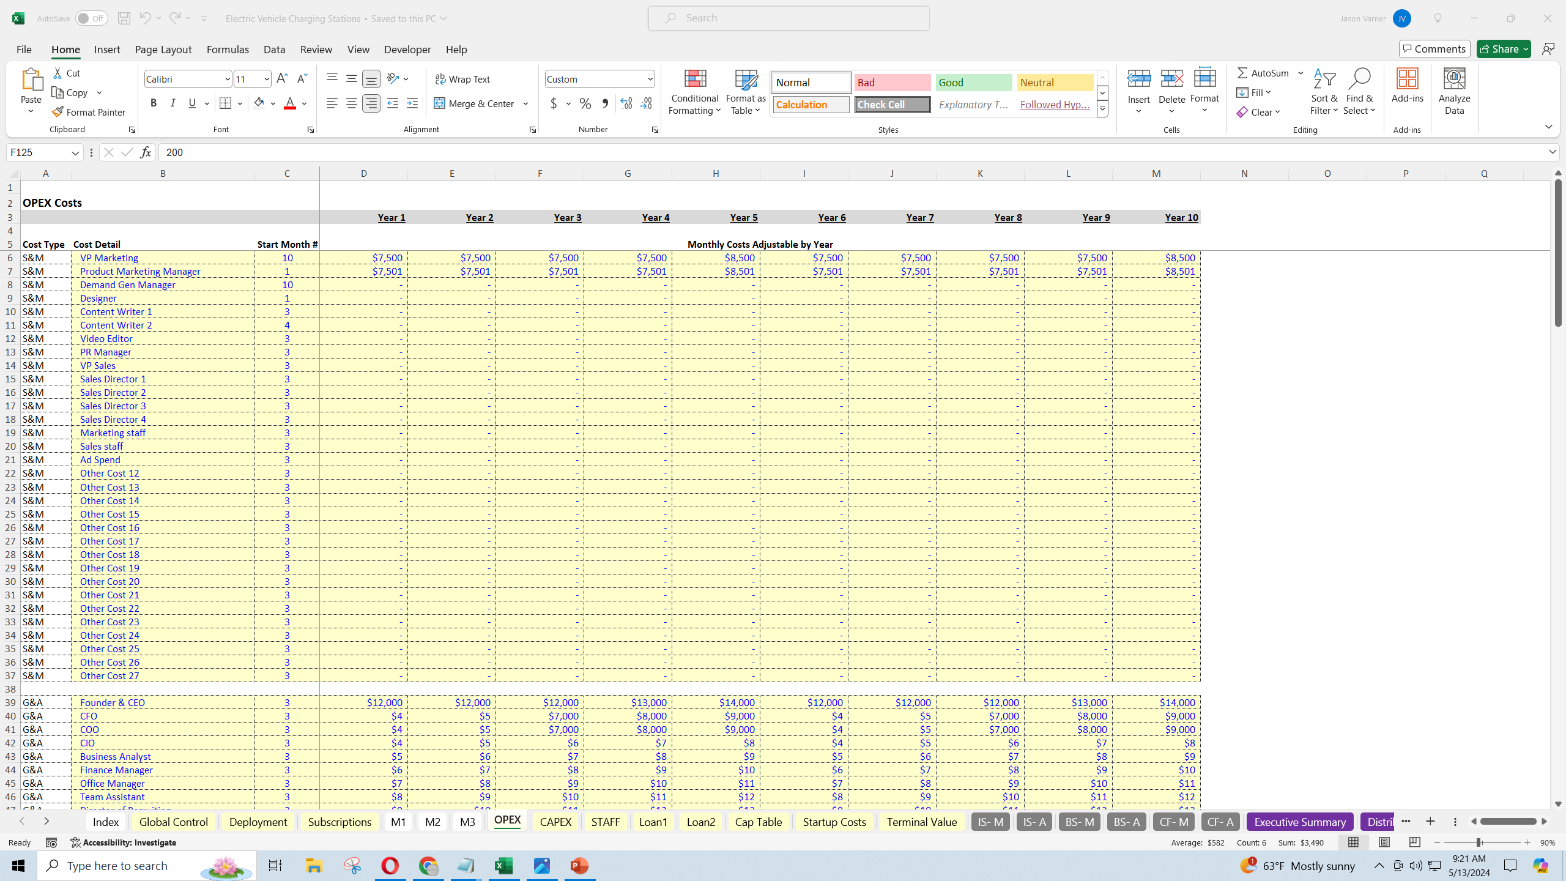Open the Executive Summary sheet tab

(x=1300, y=822)
